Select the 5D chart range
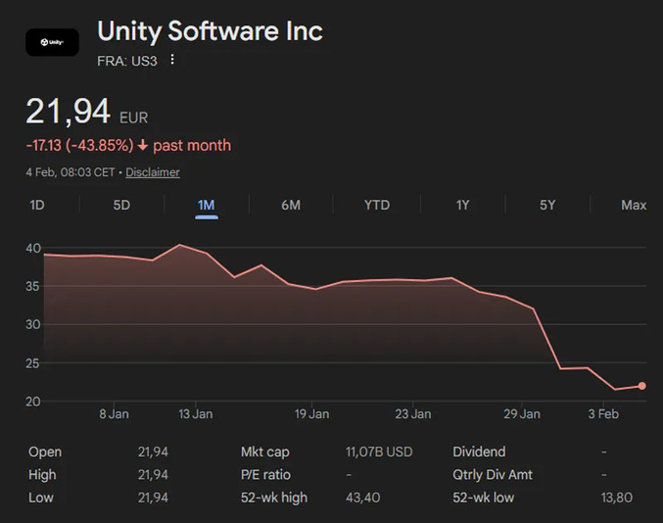 point(121,205)
